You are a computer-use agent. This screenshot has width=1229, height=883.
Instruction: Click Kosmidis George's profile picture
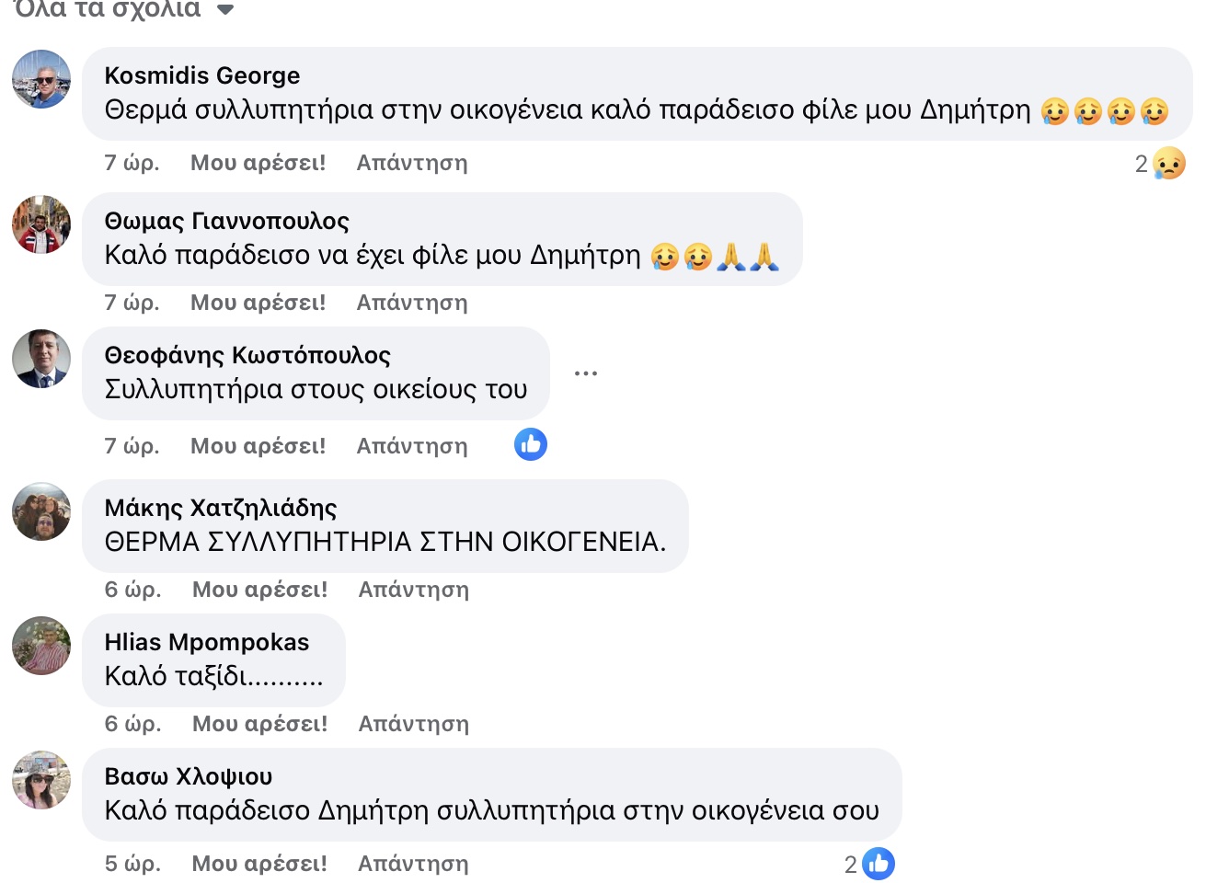[x=41, y=79]
